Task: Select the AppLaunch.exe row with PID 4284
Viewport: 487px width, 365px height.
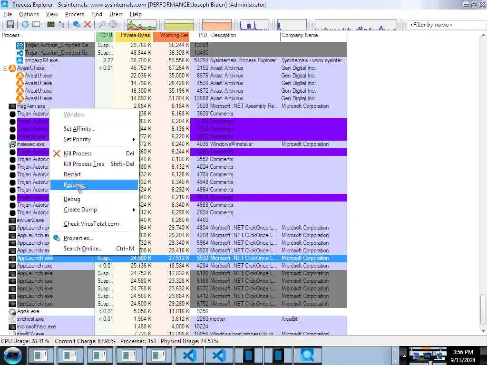Action: click(173, 266)
